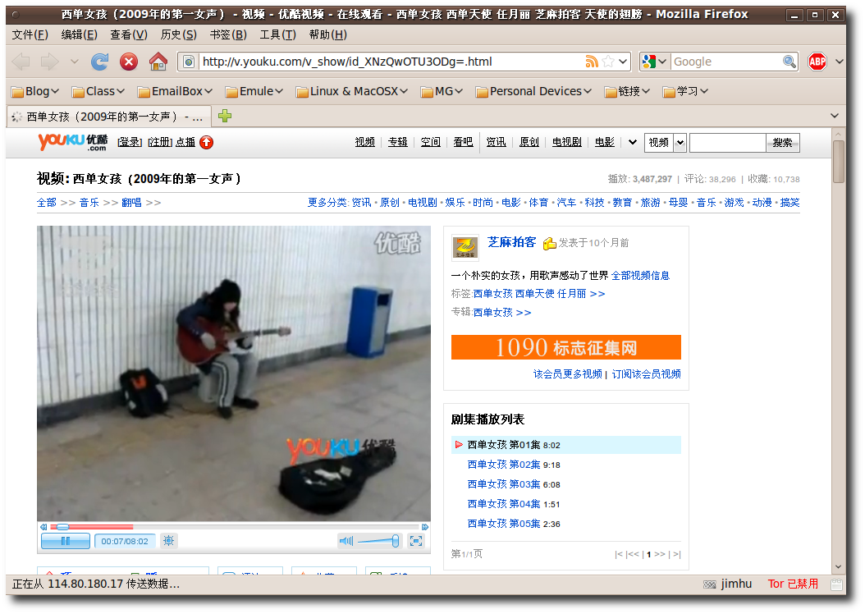Open the 工具(T) menu
The height and width of the screenshot is (614, 865).
[x=277, y=34]
